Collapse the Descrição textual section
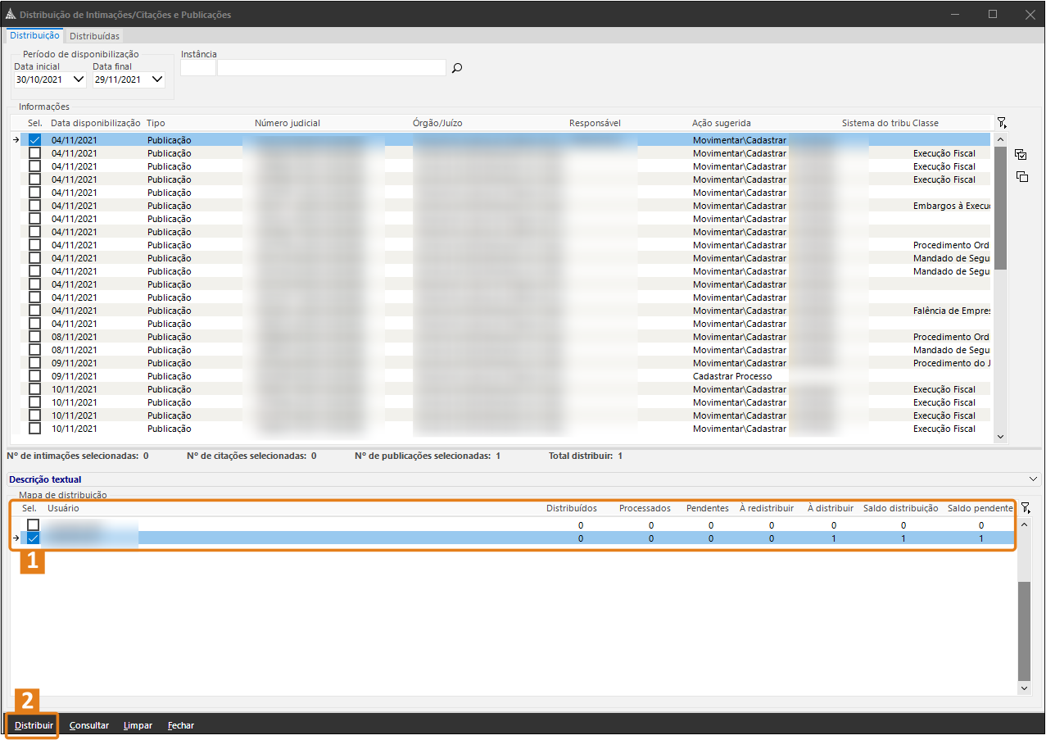The height and width of the screenshot is (740, 1046). (1032, 478)
